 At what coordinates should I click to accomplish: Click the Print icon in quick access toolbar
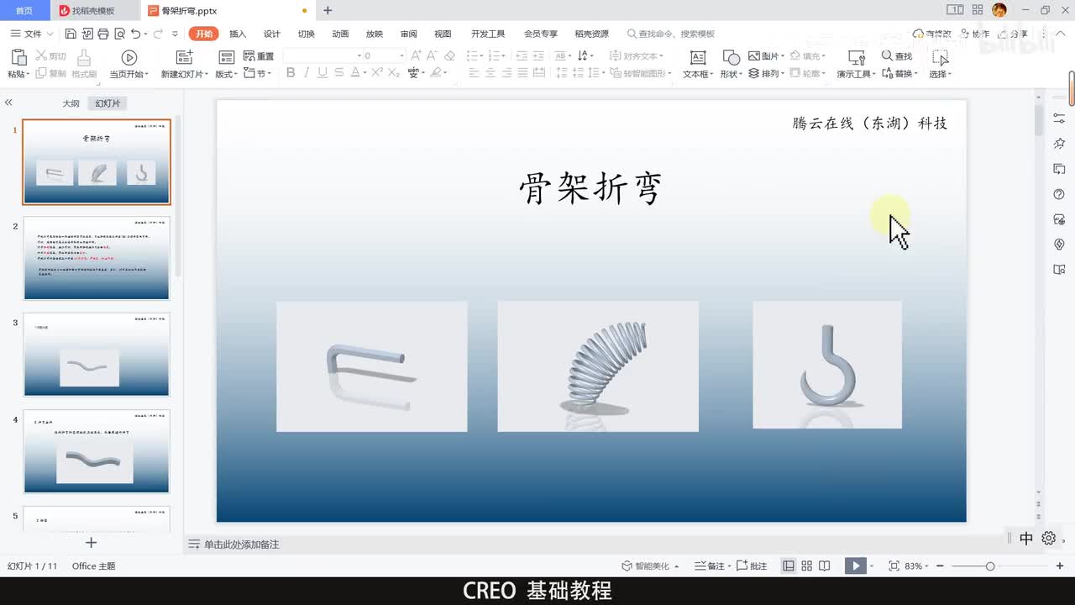pyautogui.click(x=102, y=34)
